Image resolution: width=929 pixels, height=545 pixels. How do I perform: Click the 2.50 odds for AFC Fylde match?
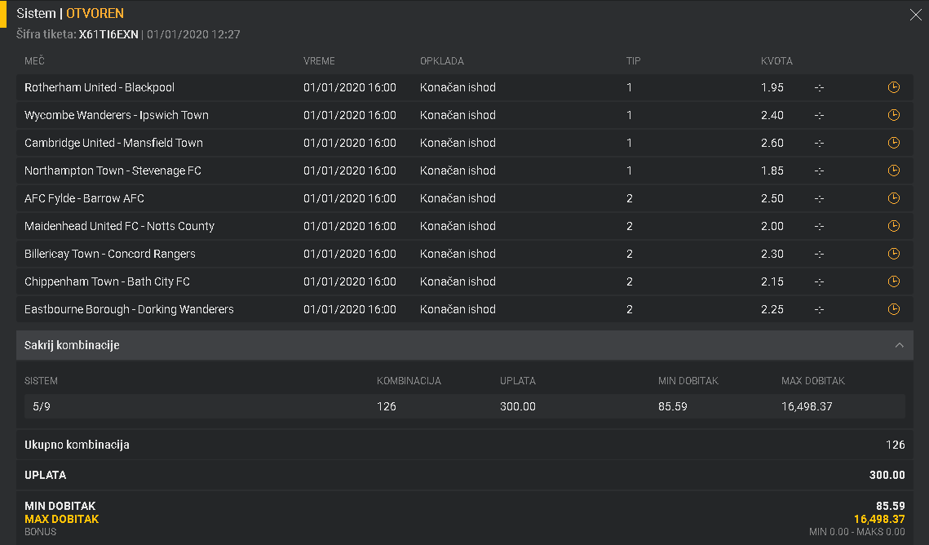[x=772, y=198]
